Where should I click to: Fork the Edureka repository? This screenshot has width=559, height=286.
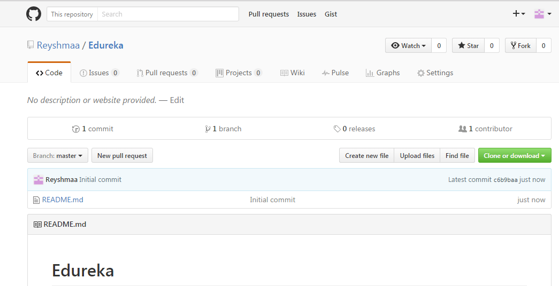(x=520, y=45)
